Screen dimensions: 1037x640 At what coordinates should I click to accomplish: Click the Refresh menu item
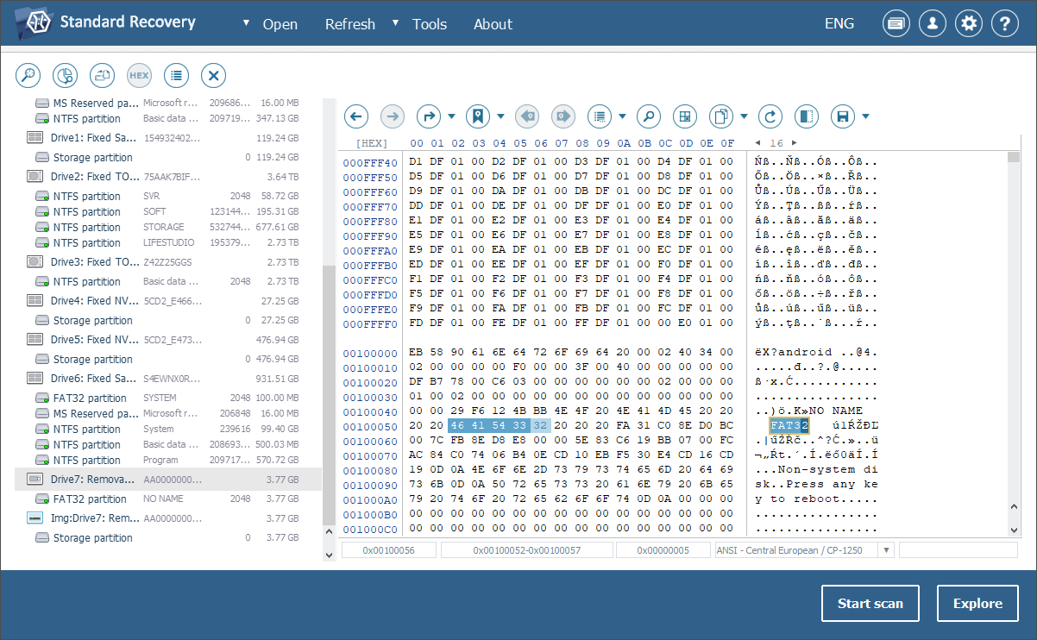[350, 24]
